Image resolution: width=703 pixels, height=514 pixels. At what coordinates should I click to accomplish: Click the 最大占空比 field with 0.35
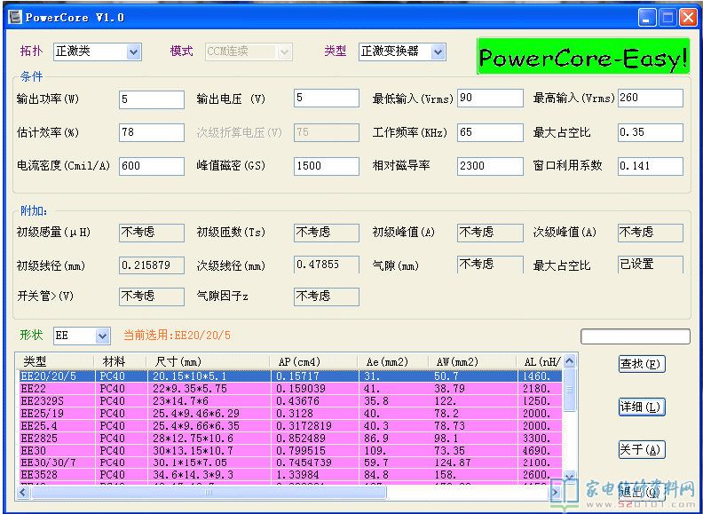click(651, 133)
